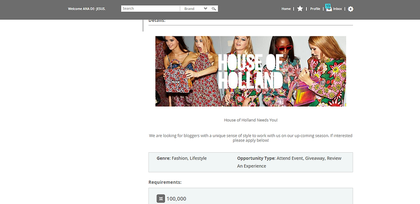Click the 'Details:' heading
This screenshot has width=420, height=204.
(157, 21)
